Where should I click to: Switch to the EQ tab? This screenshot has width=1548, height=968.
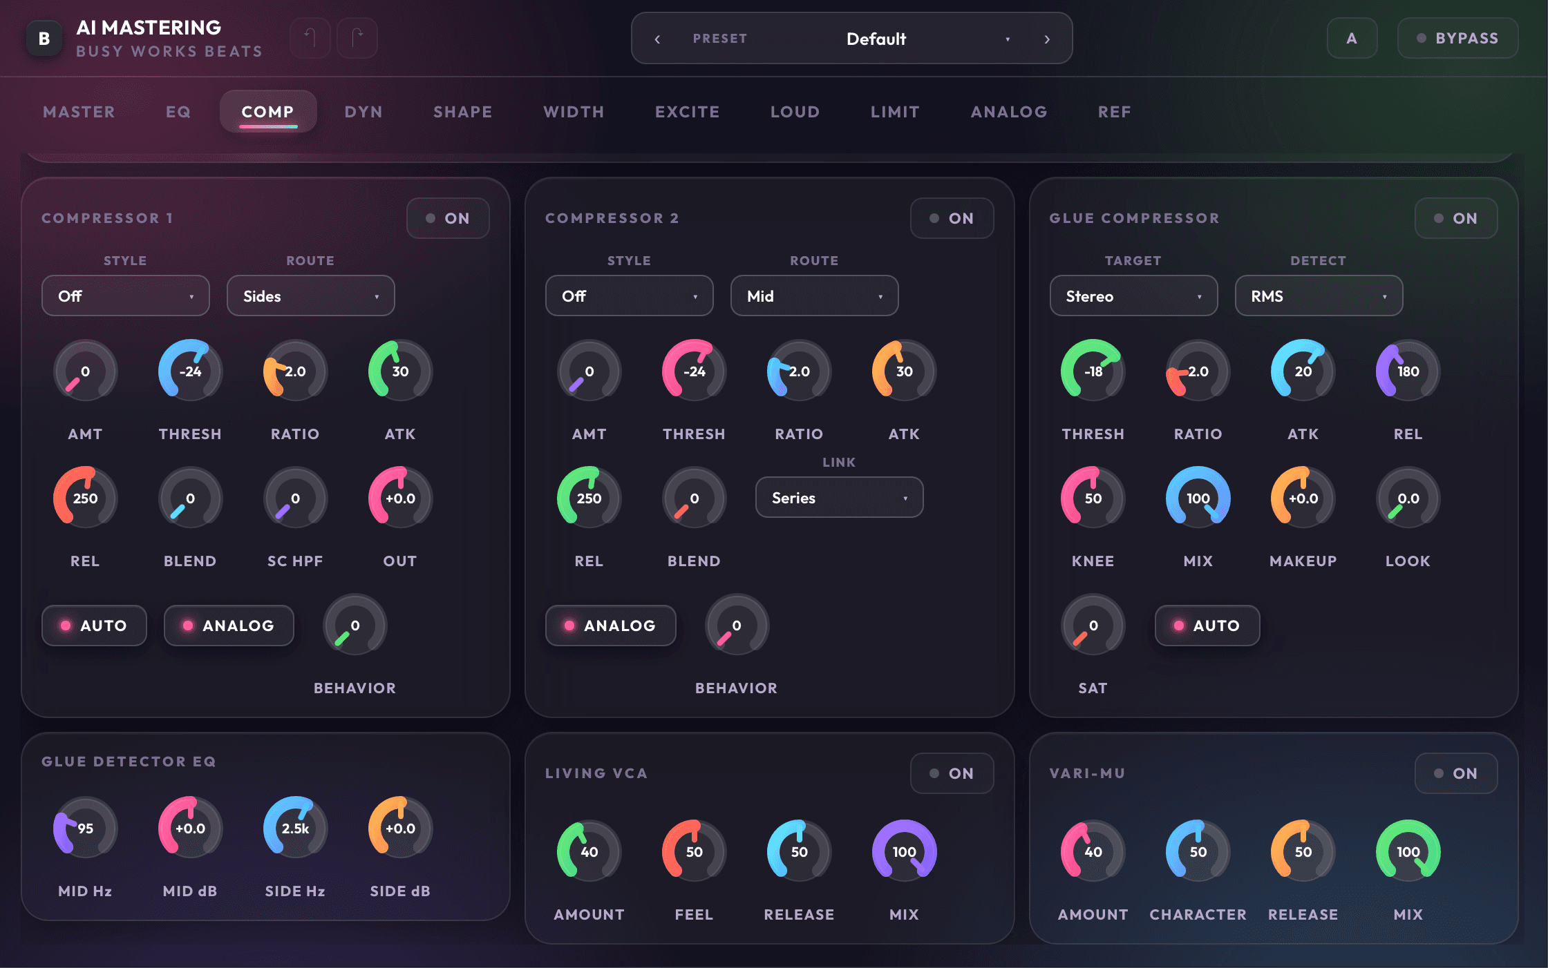pyautogui.click(x=178, y=111)
